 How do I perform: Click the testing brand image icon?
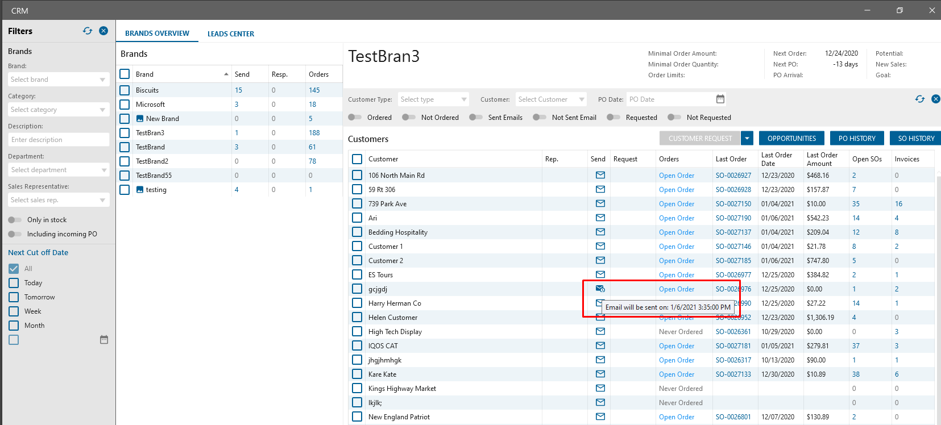(x=140, y=190)
